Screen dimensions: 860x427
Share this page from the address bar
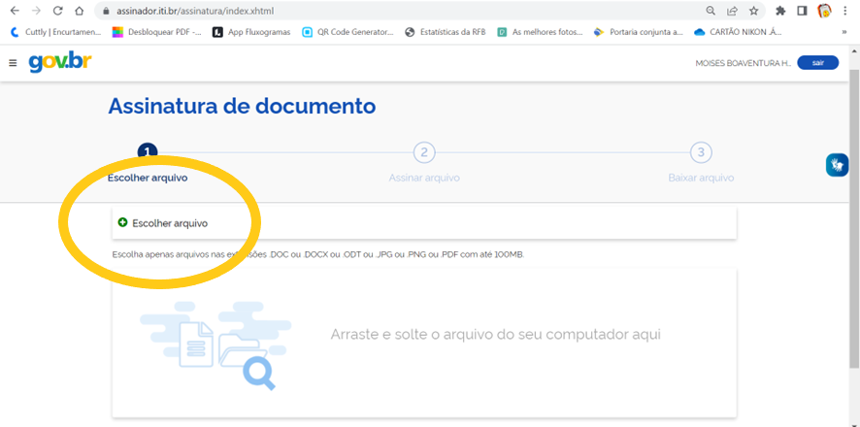pyautogui.click(x=732, y=11)
